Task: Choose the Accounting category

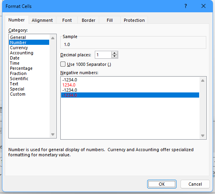Action: tap(29, 53)
